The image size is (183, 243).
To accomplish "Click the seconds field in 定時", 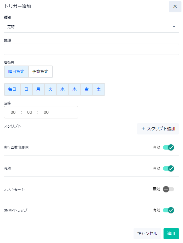I will click(x=46, y=112).
